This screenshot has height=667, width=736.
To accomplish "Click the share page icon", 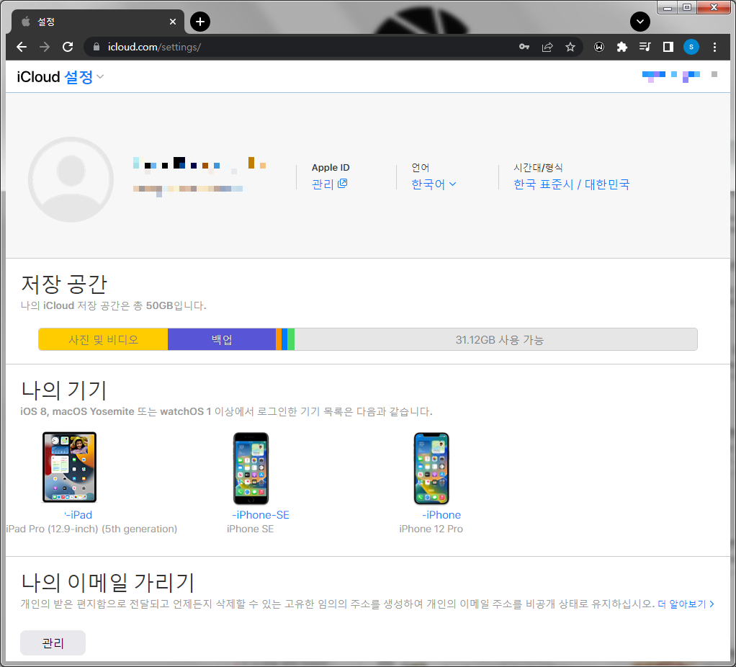I will tap(547, 47).
